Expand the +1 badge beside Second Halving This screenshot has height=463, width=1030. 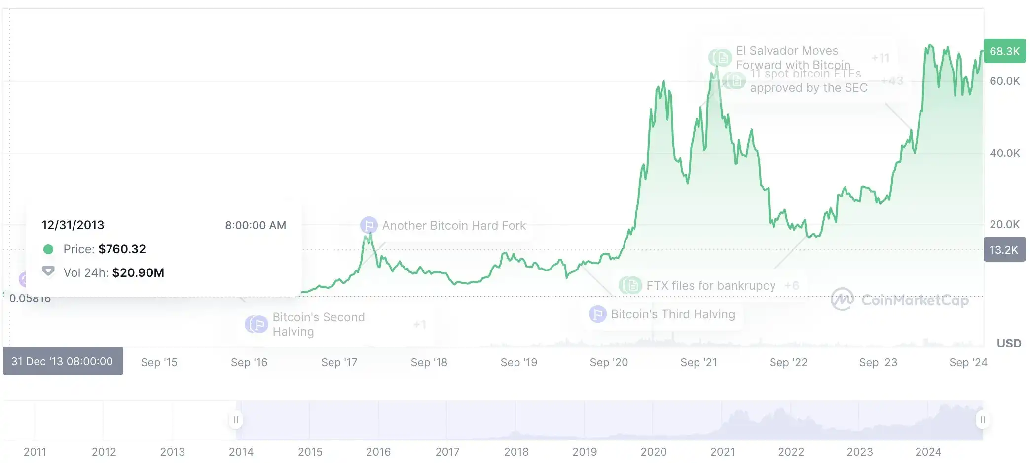(419, 324)
